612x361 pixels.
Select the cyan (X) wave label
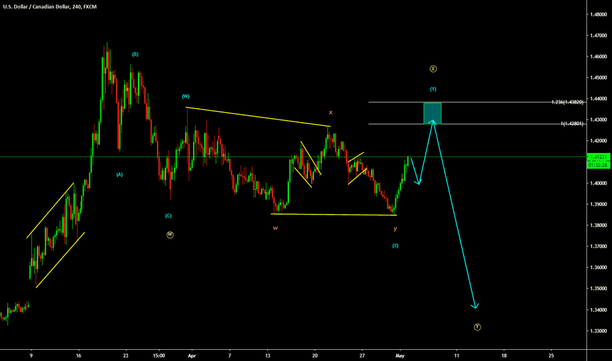[395, 246]
